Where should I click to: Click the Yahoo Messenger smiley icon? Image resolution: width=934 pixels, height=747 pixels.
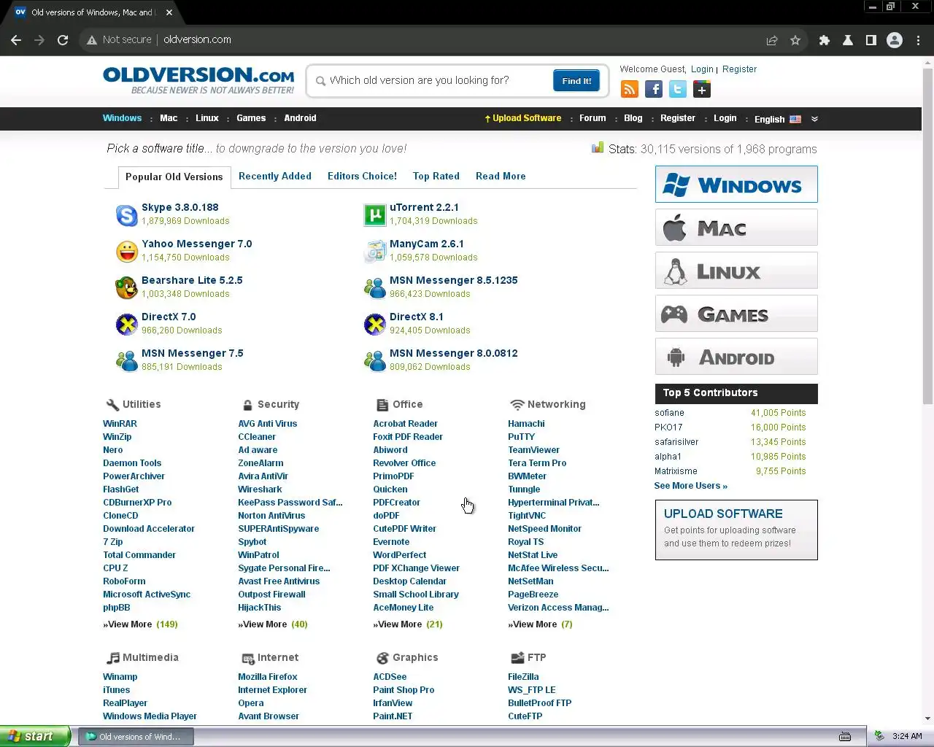tap(126, 252)
